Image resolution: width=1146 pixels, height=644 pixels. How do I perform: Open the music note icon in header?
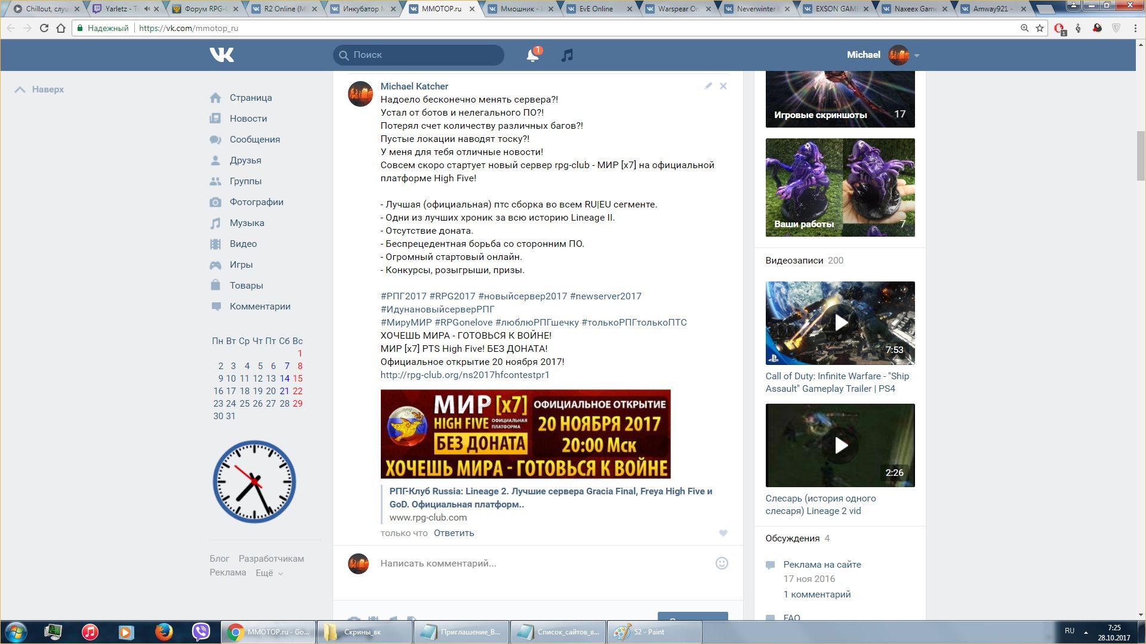(567, 55)
